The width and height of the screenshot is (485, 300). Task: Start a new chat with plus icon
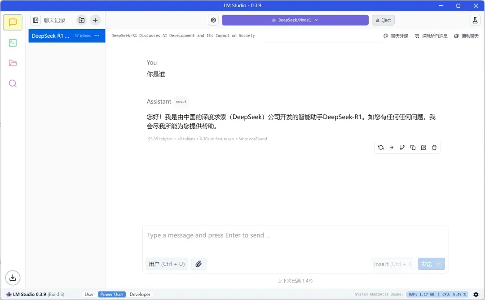click(95, 20)
